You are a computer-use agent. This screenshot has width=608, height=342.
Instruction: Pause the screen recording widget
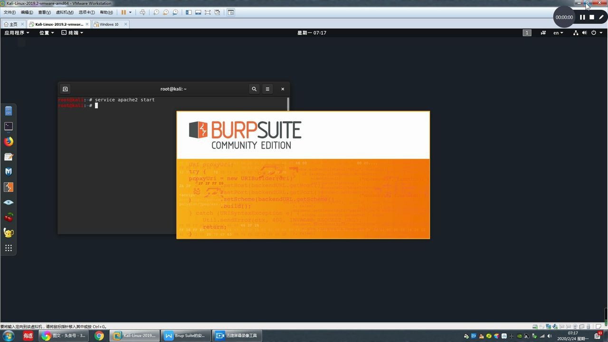coord(582,17)
